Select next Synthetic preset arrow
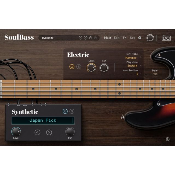The width and height of the screenshot is (175, 175). point(49,132)
